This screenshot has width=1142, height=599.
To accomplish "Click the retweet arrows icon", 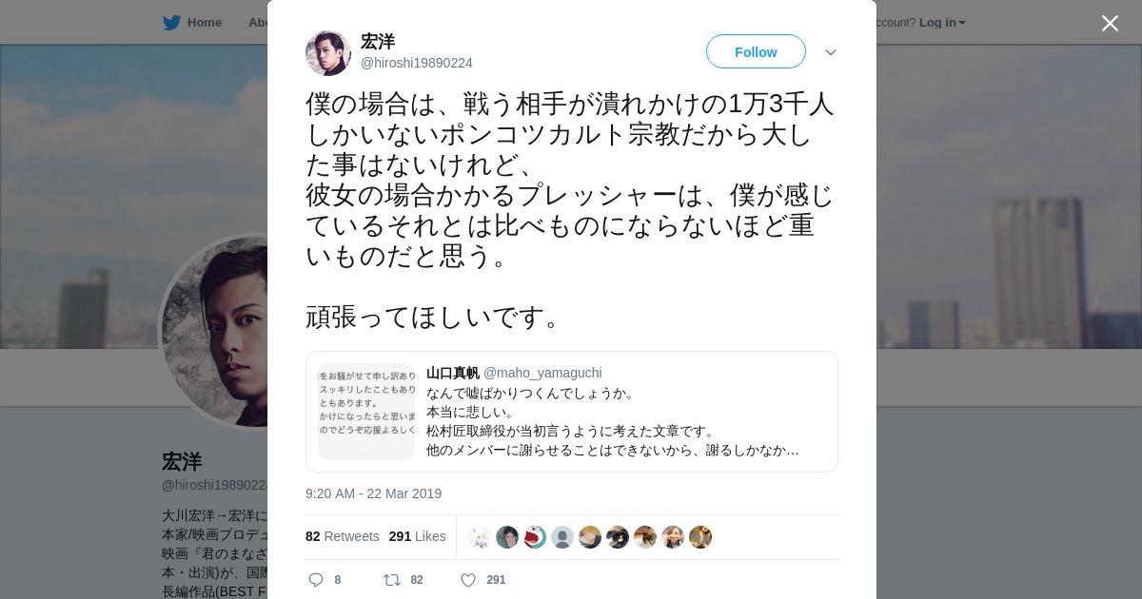I will pyautogui.click(x=391, y=580).
